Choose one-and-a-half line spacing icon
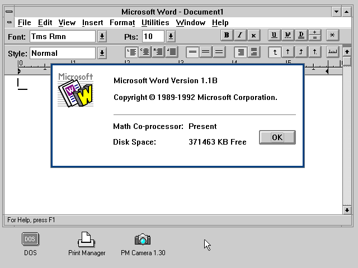The image size is (358, 268). click(x=205, y=52)
